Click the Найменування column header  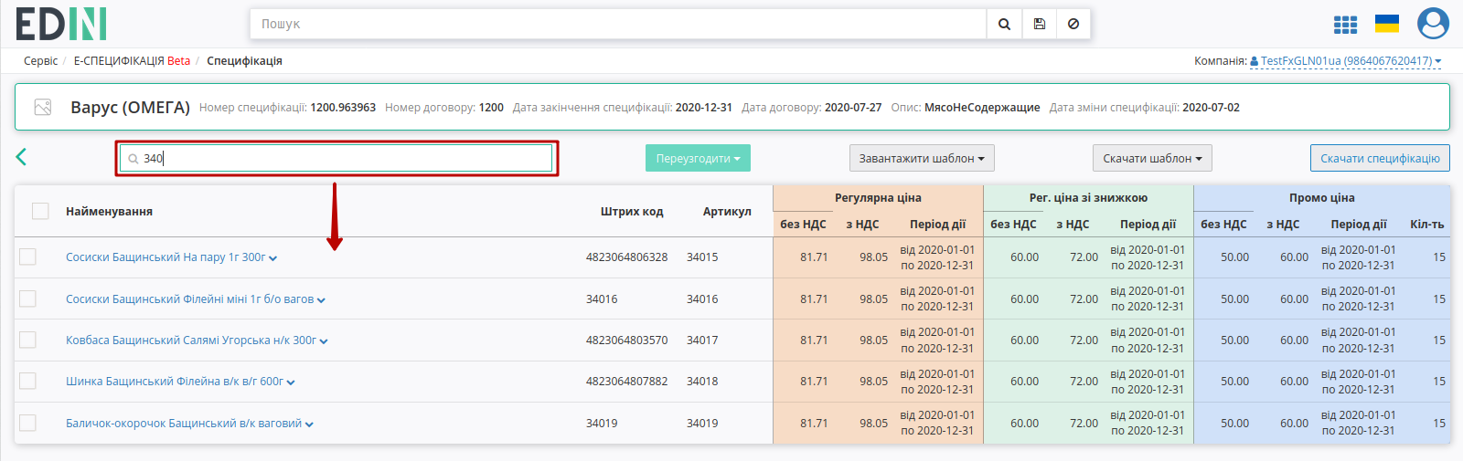(x=109, y=211)
